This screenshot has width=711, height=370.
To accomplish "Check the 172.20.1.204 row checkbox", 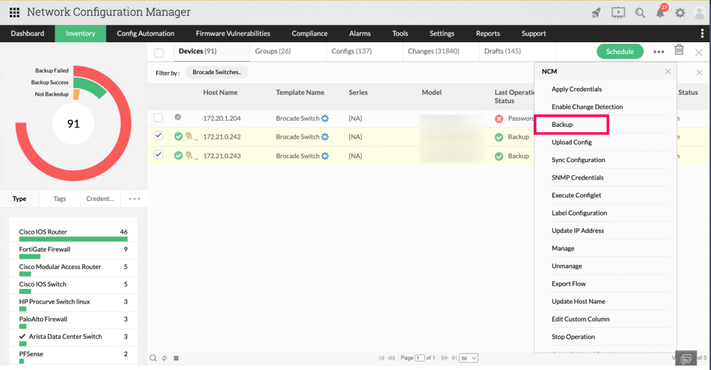I will [158, 118].
